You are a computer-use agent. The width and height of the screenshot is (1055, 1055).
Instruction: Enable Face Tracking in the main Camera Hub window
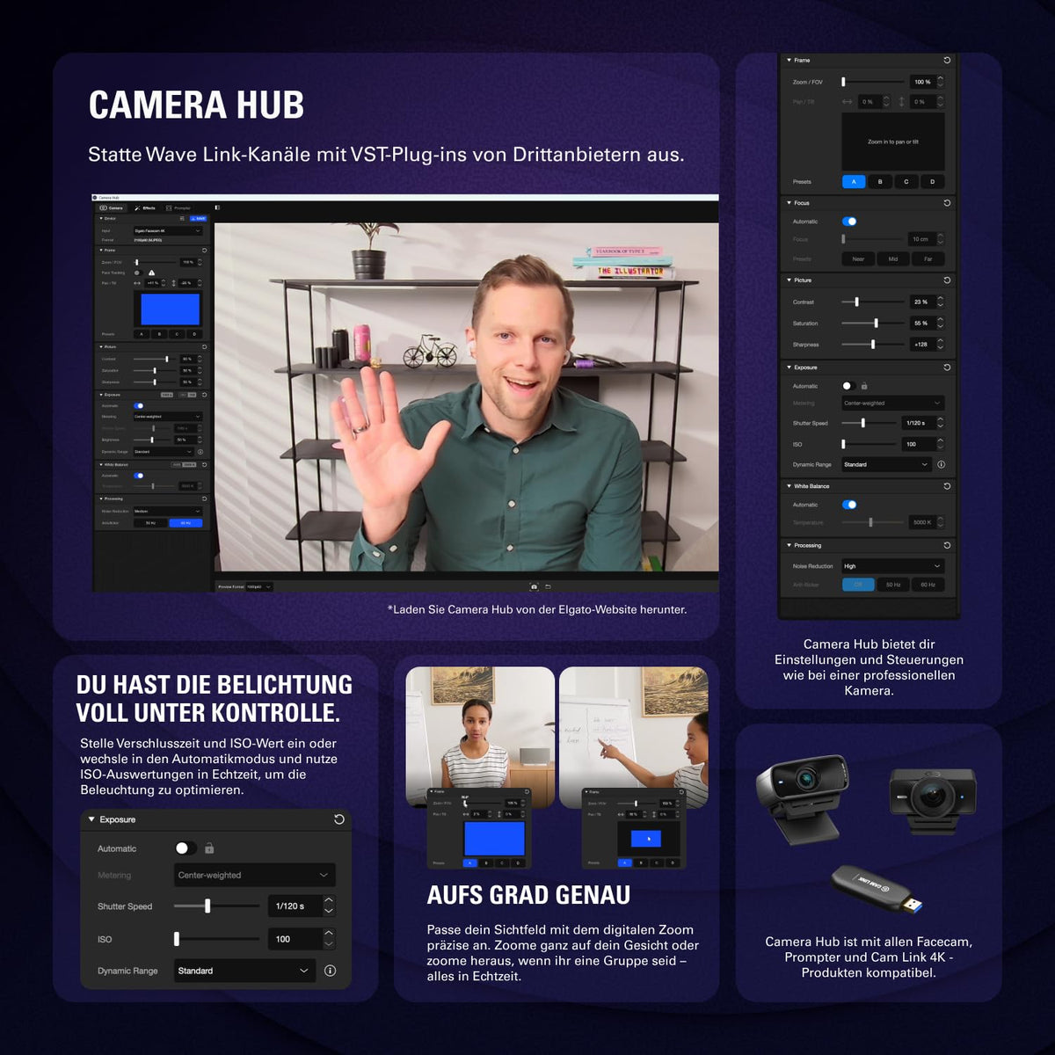137,273
